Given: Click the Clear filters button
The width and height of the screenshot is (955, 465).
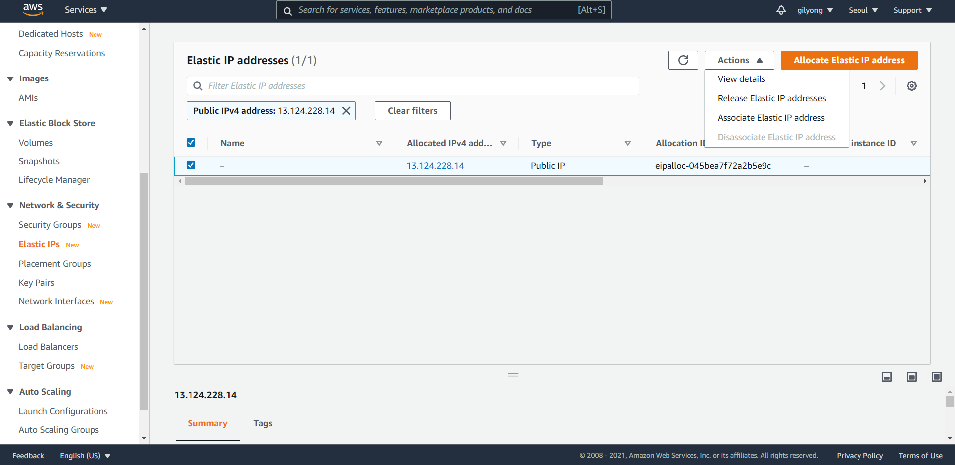Looking at the screenshot, I should [x=412, y=111].
